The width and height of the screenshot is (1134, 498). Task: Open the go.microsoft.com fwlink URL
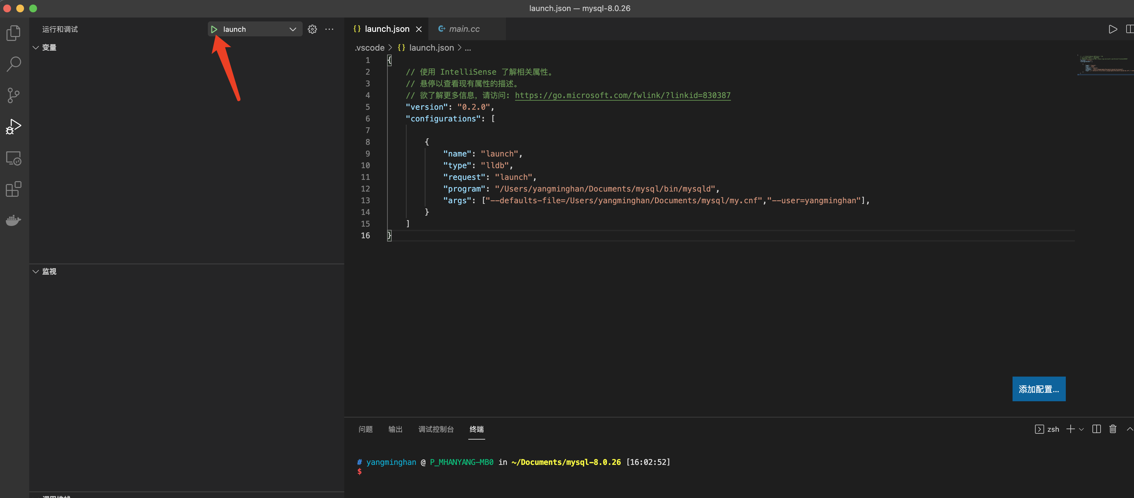(x=623, y=95)
